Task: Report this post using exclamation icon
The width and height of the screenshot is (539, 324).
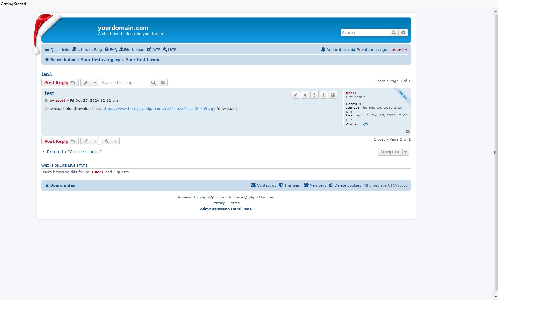Action: coord(314,95)
